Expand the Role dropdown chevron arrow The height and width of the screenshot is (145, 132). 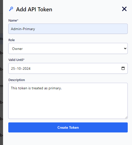click(125, 48)
